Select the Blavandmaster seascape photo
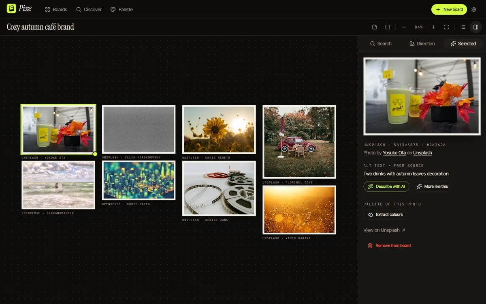This screenshot has height=304, width=486. click(x=58, y=185)
